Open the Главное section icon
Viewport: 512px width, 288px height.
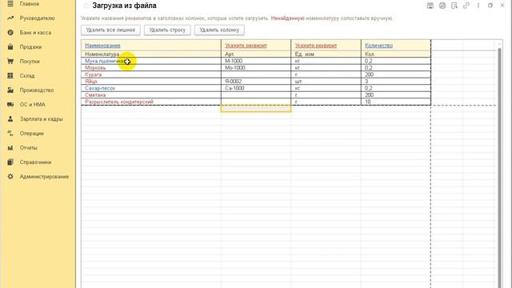point(10,3)
